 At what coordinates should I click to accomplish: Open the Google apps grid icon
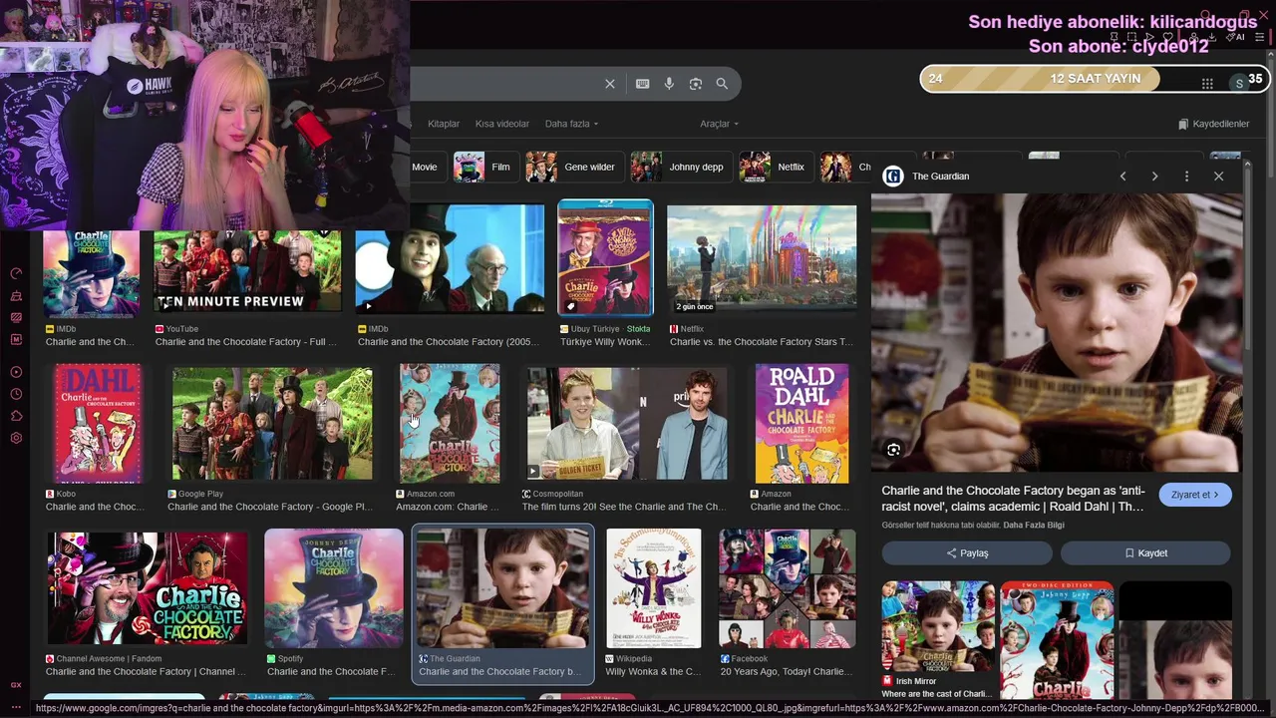pyautogui.click(x=1207, y=84)
